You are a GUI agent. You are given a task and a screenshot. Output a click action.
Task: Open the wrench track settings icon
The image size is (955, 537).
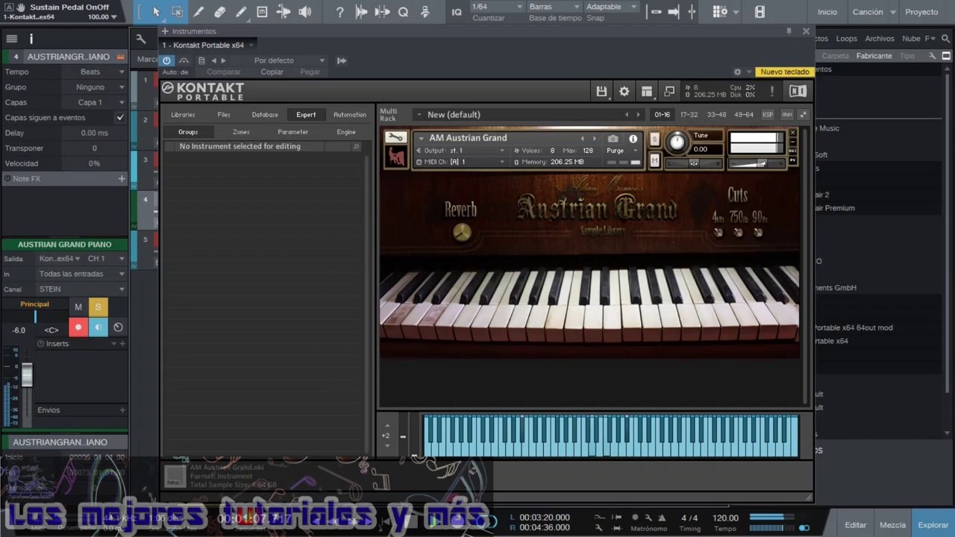[141, 39]
